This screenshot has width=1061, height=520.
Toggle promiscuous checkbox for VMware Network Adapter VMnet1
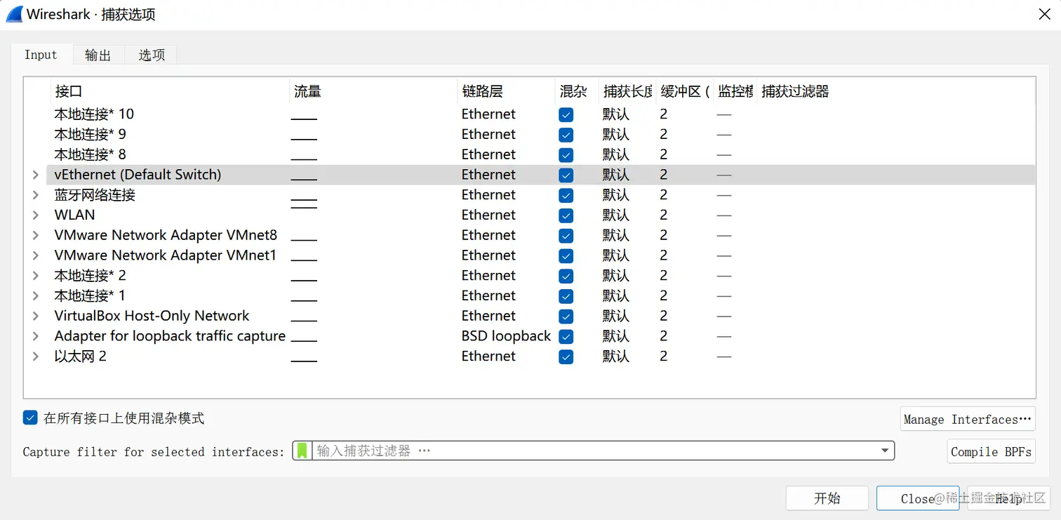566,256
